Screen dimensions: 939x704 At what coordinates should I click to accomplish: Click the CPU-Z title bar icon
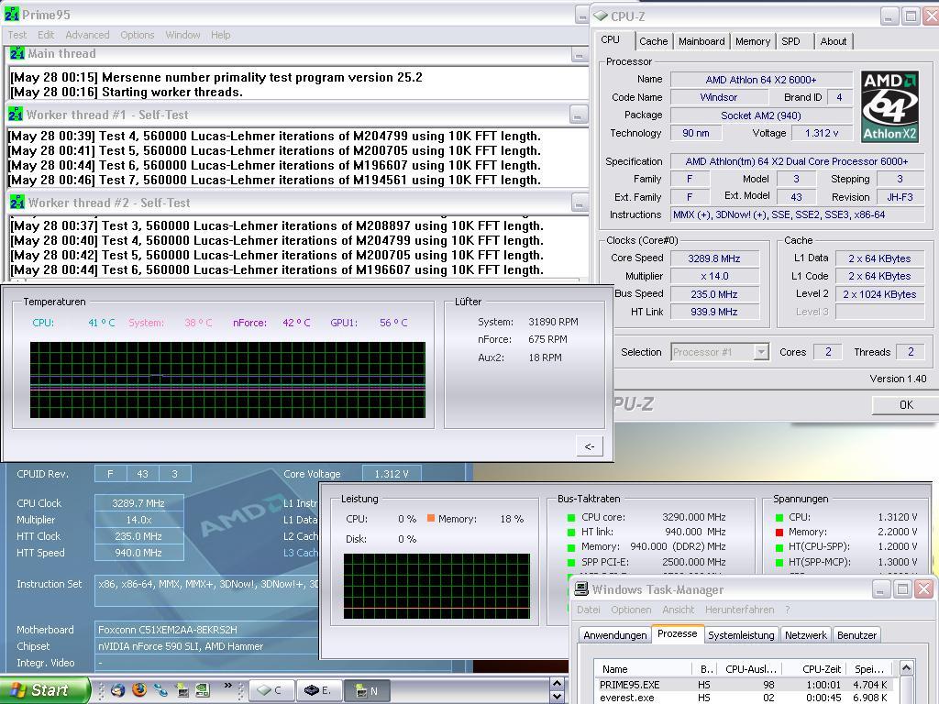tap(601, 16)
